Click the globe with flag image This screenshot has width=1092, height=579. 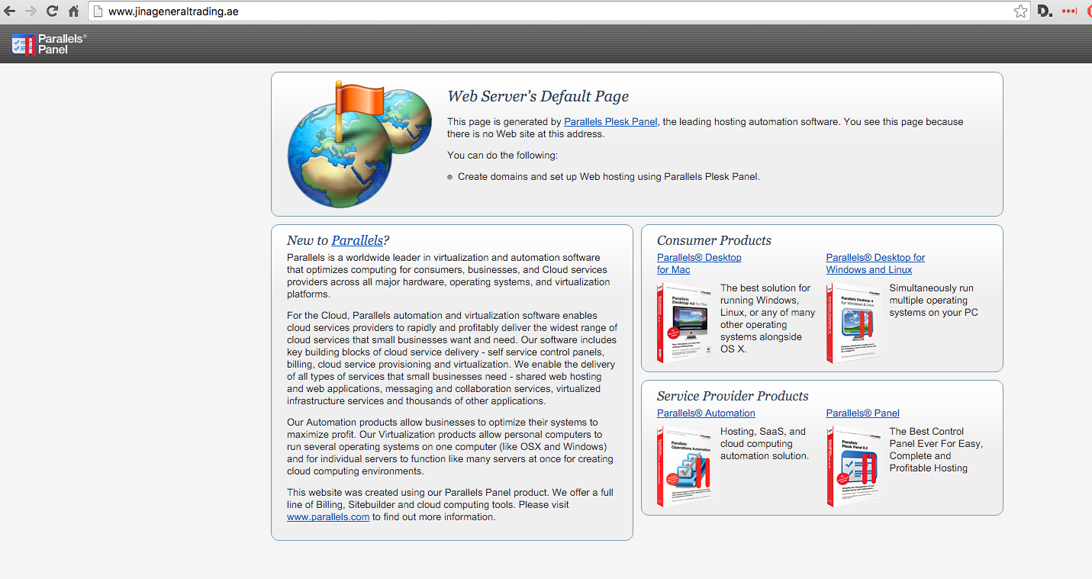pyautogui.click(x=359, y=143)
